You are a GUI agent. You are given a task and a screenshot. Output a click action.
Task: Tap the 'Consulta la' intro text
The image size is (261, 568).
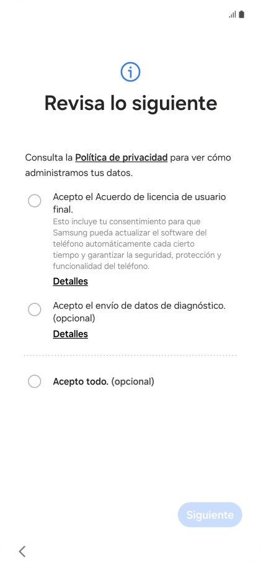click(49, 158)
